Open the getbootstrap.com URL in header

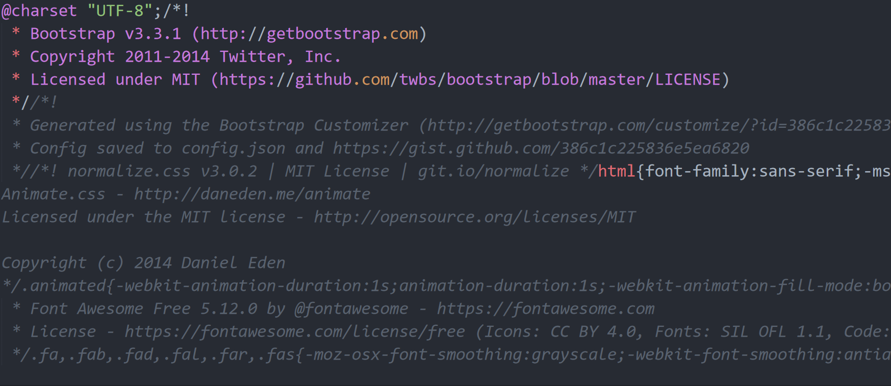pos(309,34)
